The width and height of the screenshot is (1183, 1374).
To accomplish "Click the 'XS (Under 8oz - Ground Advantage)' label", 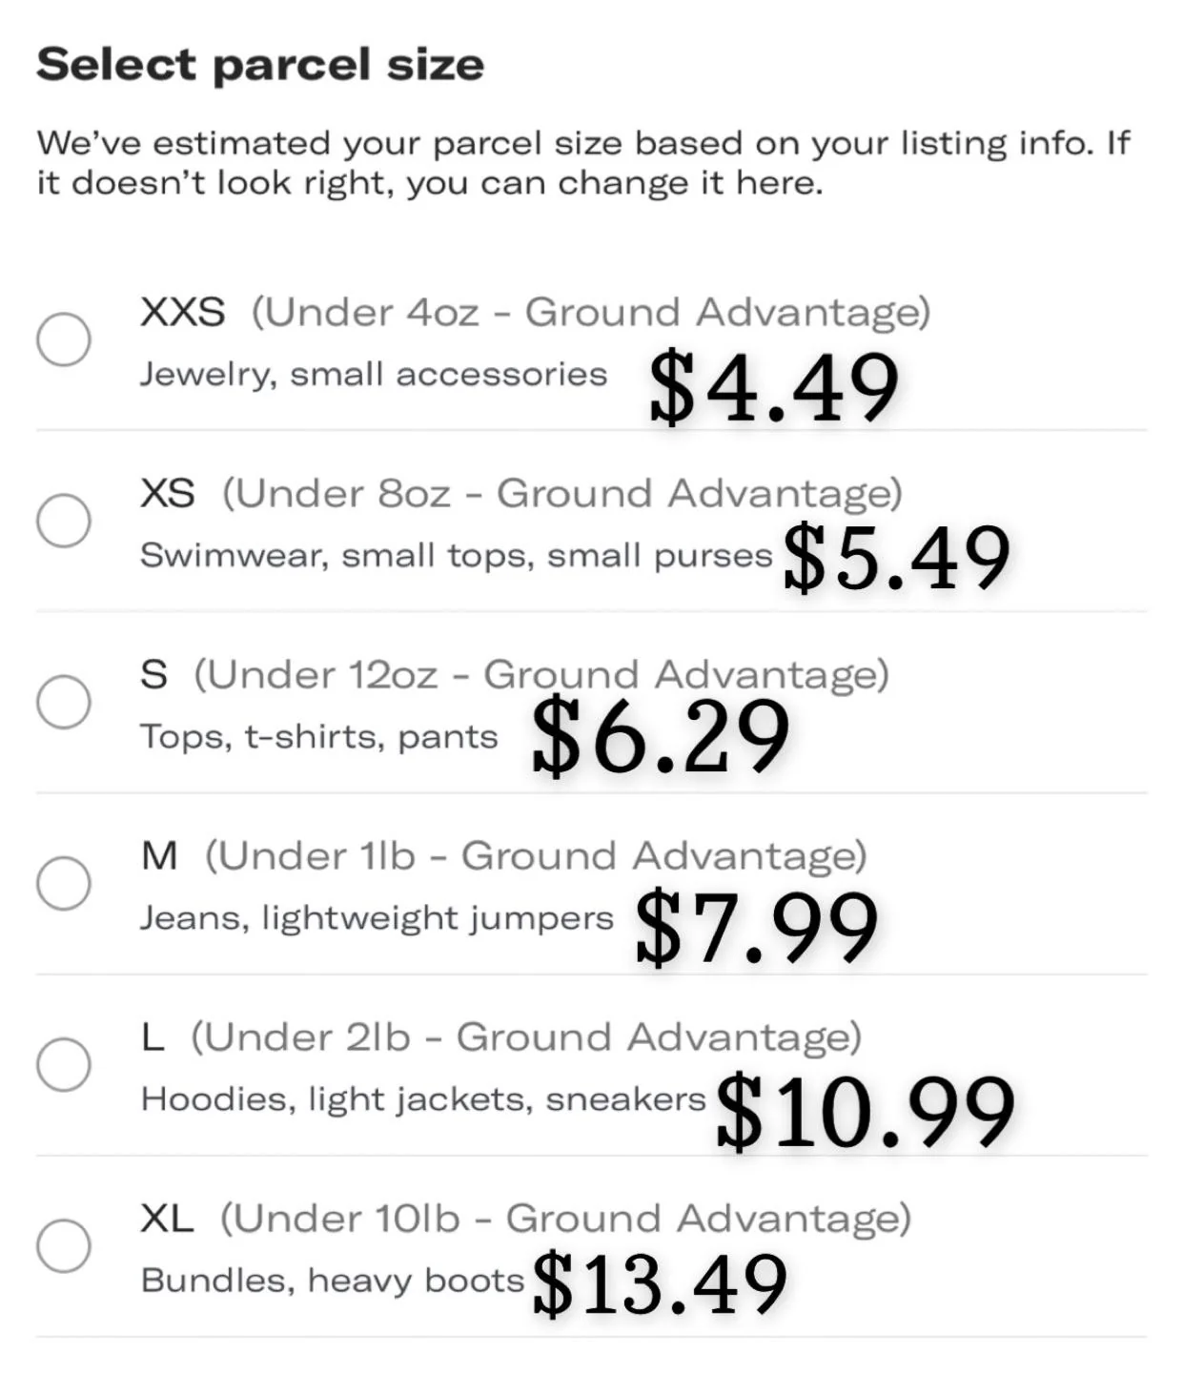I will pos(520,493).
